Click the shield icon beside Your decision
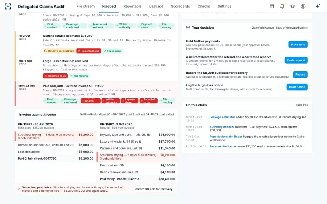Screen dimensions: 327x204 [x=188, y=27]
